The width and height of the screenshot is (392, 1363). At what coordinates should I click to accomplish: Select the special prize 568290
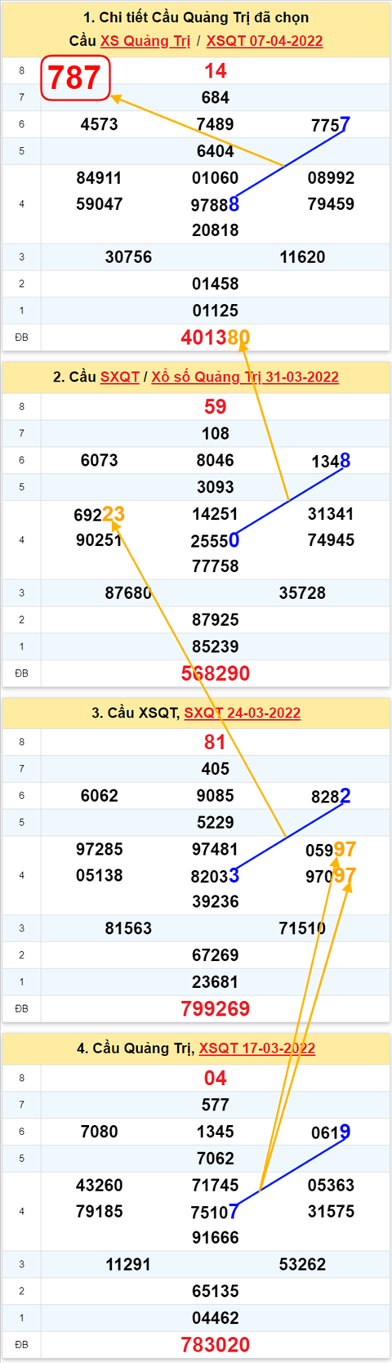[x=216, y=673]
